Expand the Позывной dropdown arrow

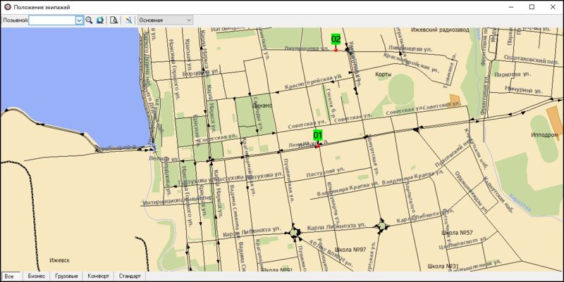(x=79, y=20)
